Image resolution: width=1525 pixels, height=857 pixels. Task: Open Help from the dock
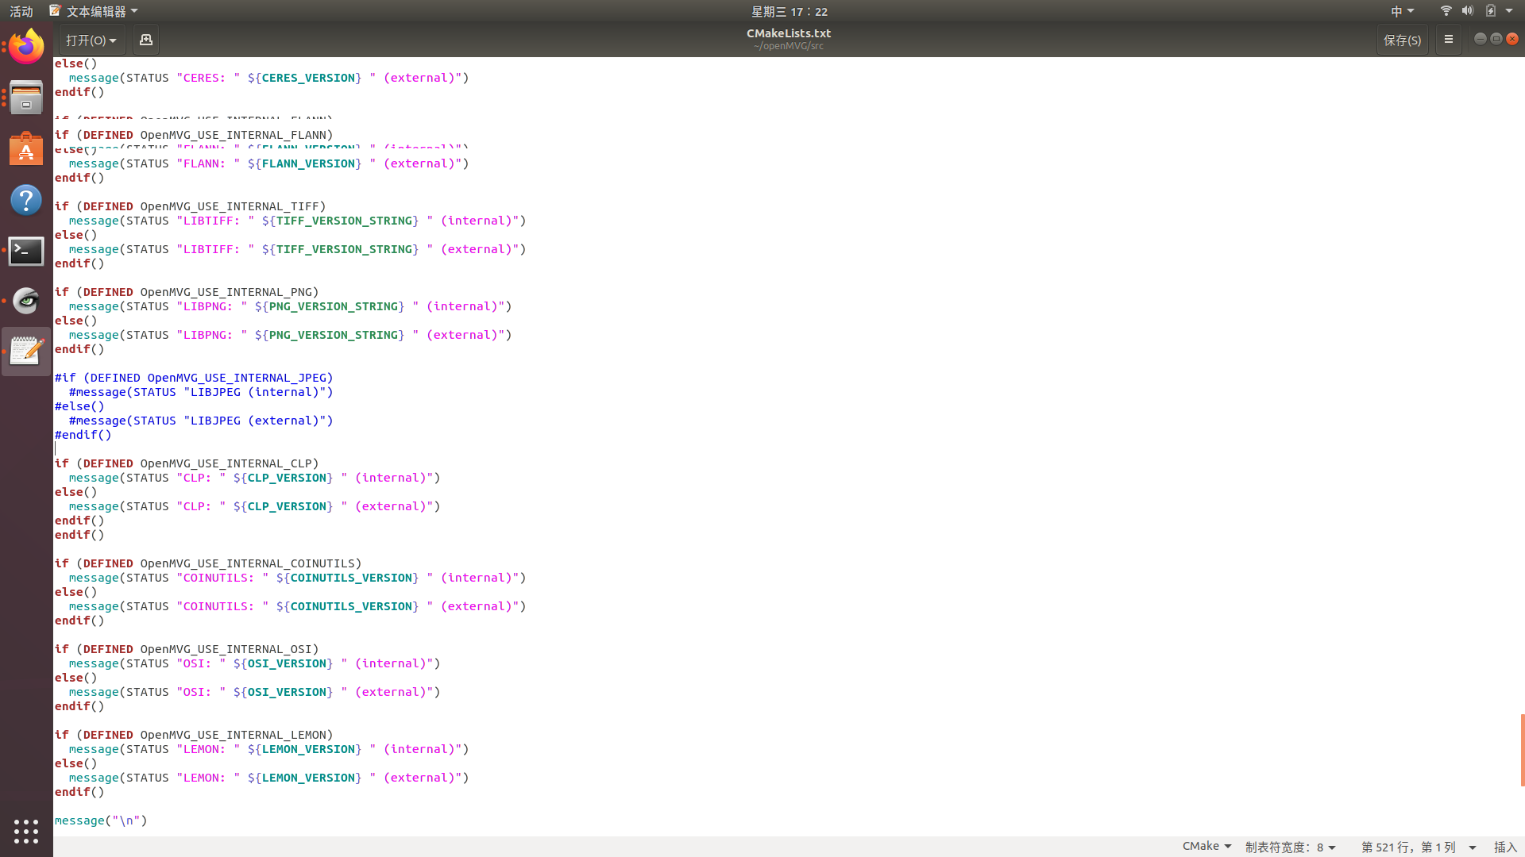click(26, 200)
